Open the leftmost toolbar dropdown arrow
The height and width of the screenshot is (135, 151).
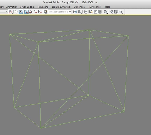click(x=7, y=12)
